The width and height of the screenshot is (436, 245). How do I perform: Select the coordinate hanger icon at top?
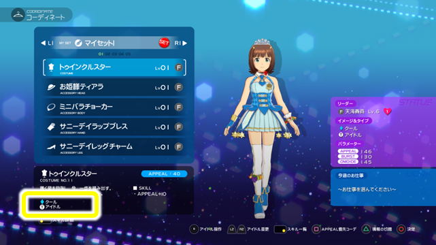(18, 15)
